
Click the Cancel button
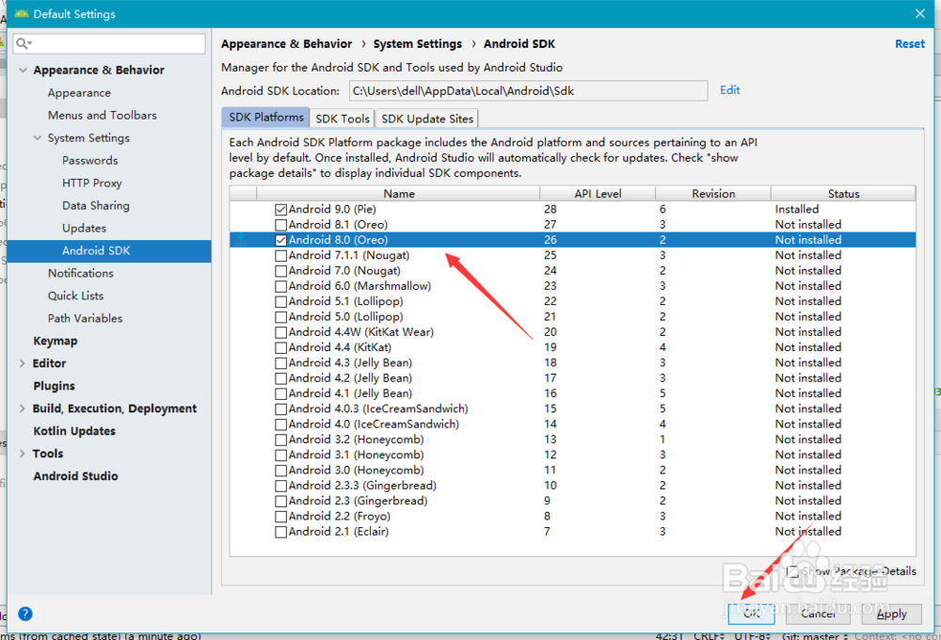coord(818,614)
